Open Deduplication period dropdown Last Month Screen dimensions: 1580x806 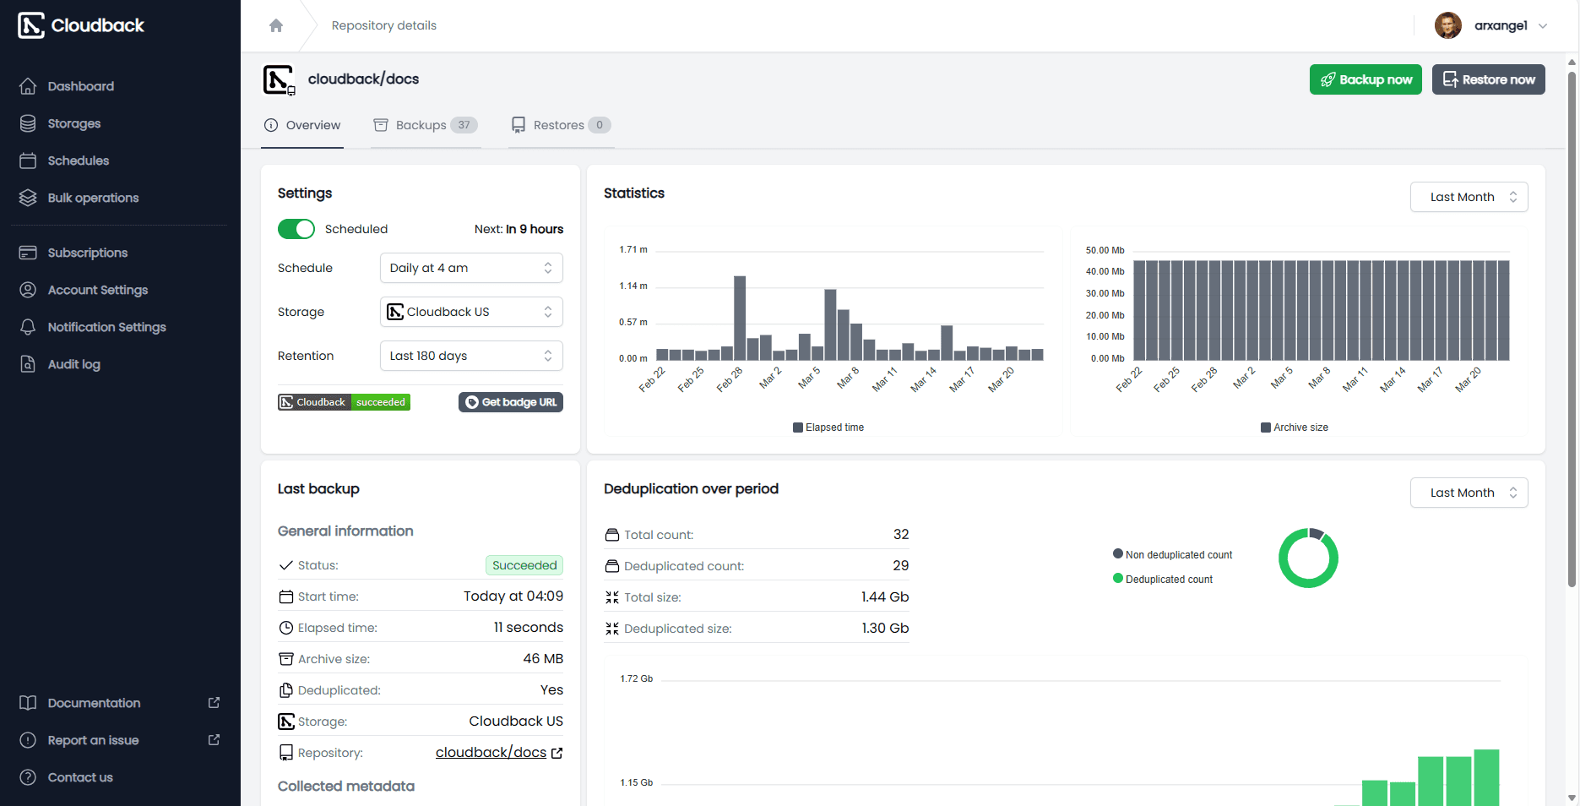(x=1469, y=493)
